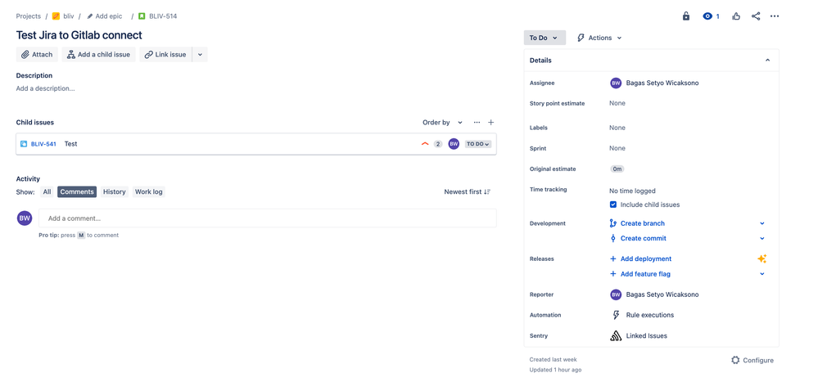Click the Labels value None
This screenshot has height=391, width=818.
617,128
